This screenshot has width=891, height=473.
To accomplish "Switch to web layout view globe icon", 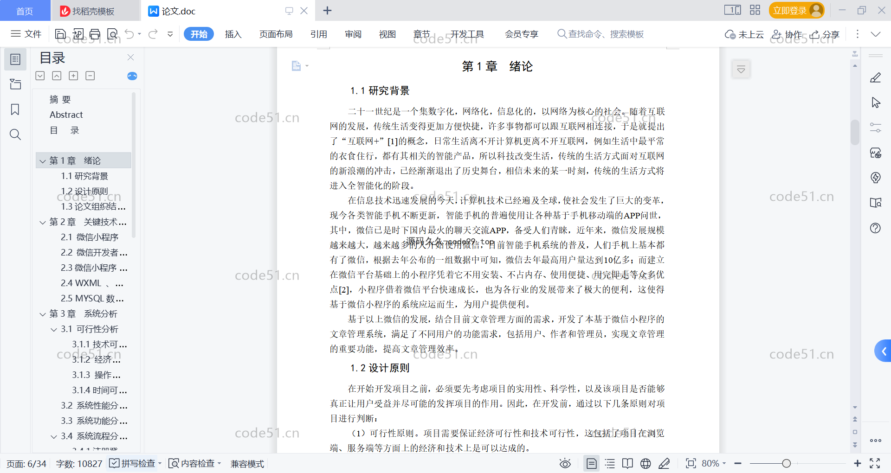I will click(x=646, y=463).
